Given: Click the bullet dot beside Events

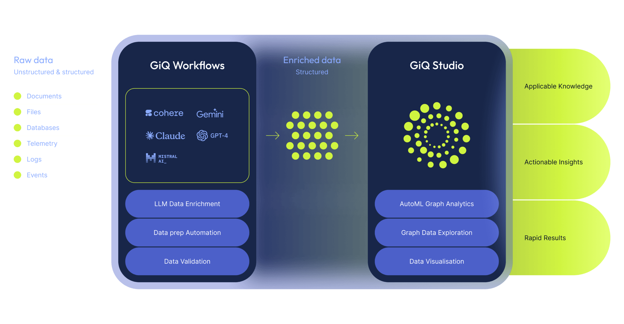Looking at the screenshot, I should pos(18,175).
